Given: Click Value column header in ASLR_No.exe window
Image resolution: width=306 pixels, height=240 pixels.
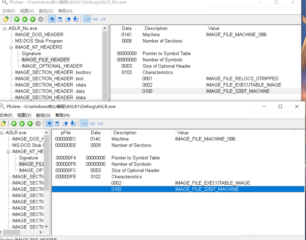Looking at the screenshot, I should click(x=253, y=28).
